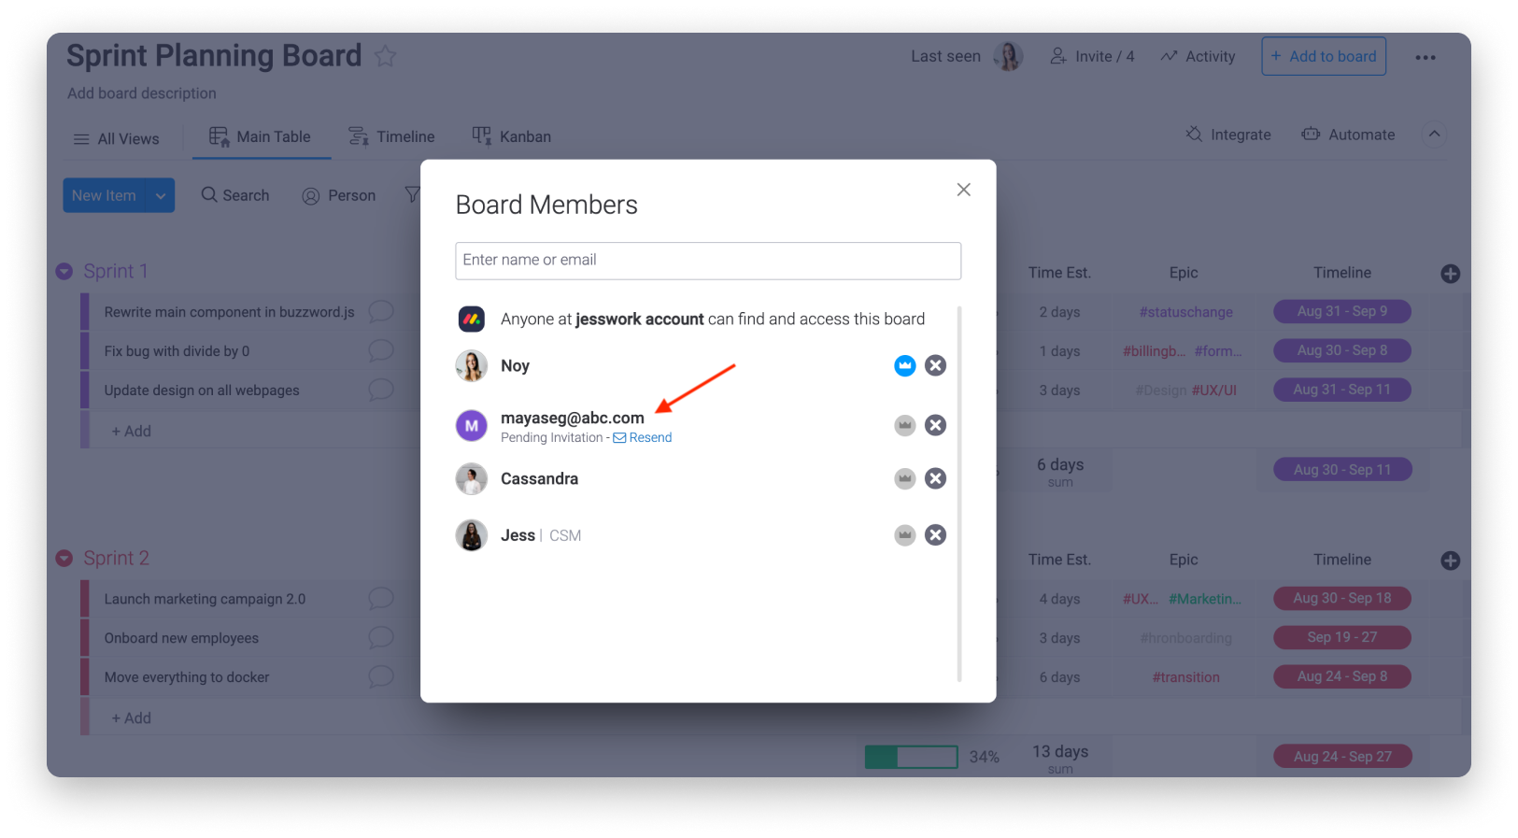The image size is (1518, 838).
Task: Switch to the Main Table tab
Action: pyautogui.click(x=261, y=136)
